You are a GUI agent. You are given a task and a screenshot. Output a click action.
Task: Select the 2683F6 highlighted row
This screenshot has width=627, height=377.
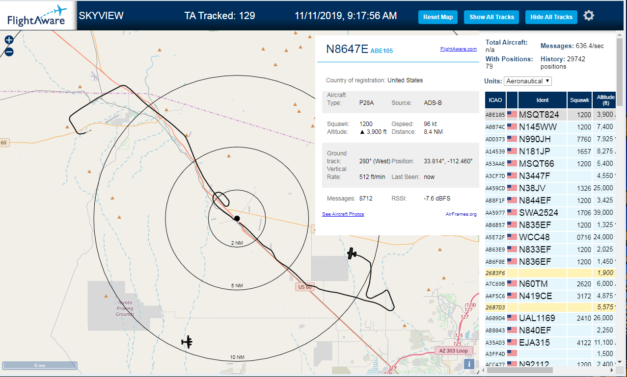click(x=550, y=273)
